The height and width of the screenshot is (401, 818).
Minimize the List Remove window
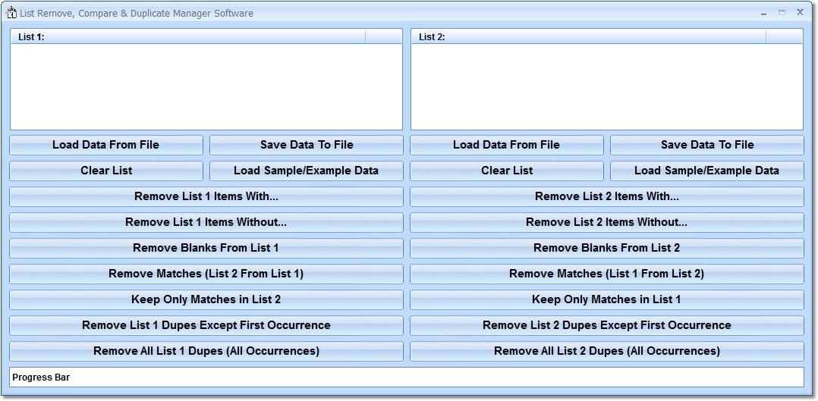coord(763,13)
